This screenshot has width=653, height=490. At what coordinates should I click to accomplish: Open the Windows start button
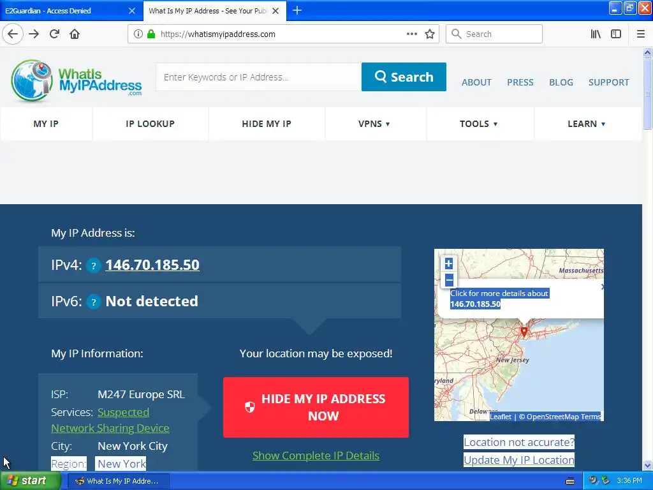[29, 481]
